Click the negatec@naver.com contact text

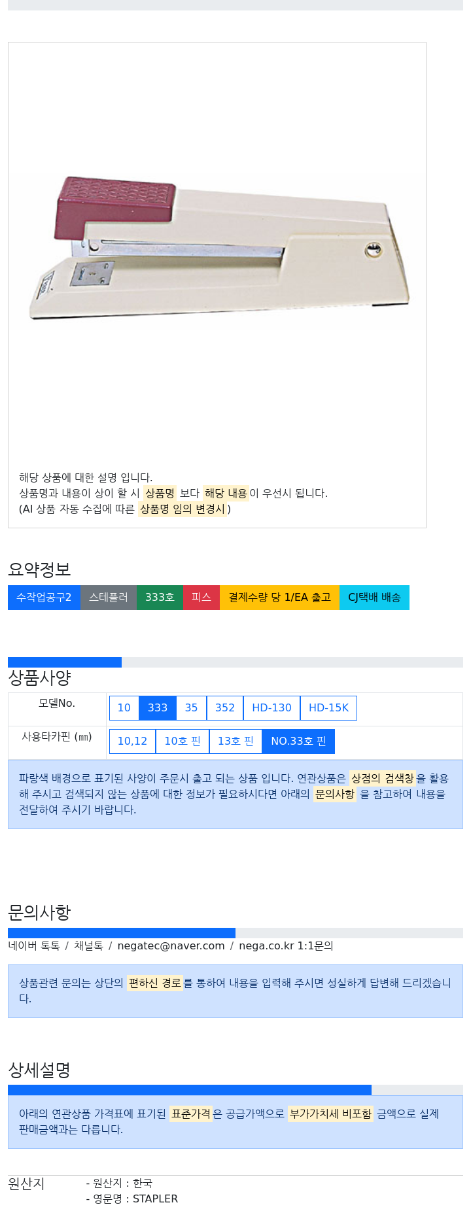[171, 946]
